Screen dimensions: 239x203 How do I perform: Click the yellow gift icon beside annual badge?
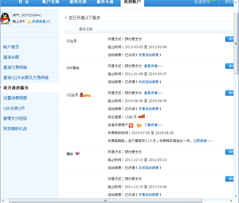coord(139,125)
